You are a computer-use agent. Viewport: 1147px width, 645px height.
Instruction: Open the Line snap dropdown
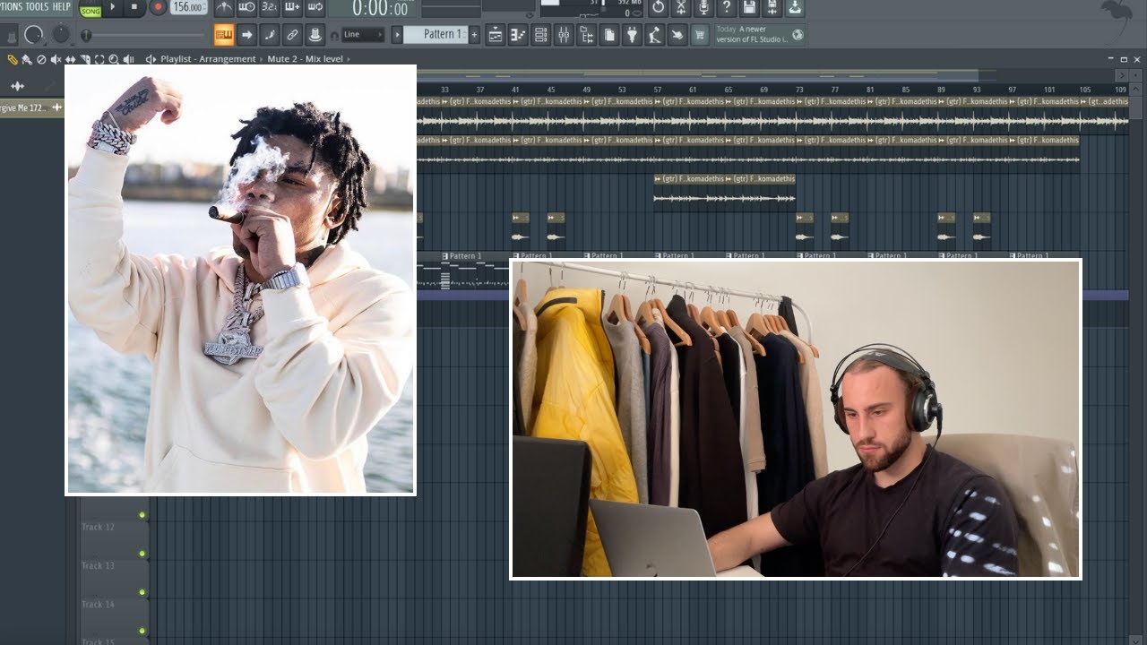click(363, 35)
